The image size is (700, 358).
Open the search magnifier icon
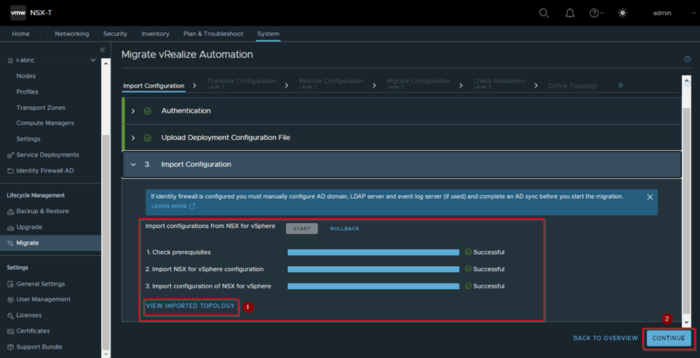544,13
